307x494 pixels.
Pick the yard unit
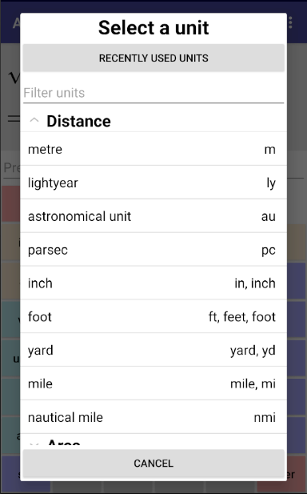(x=153, y=351)
